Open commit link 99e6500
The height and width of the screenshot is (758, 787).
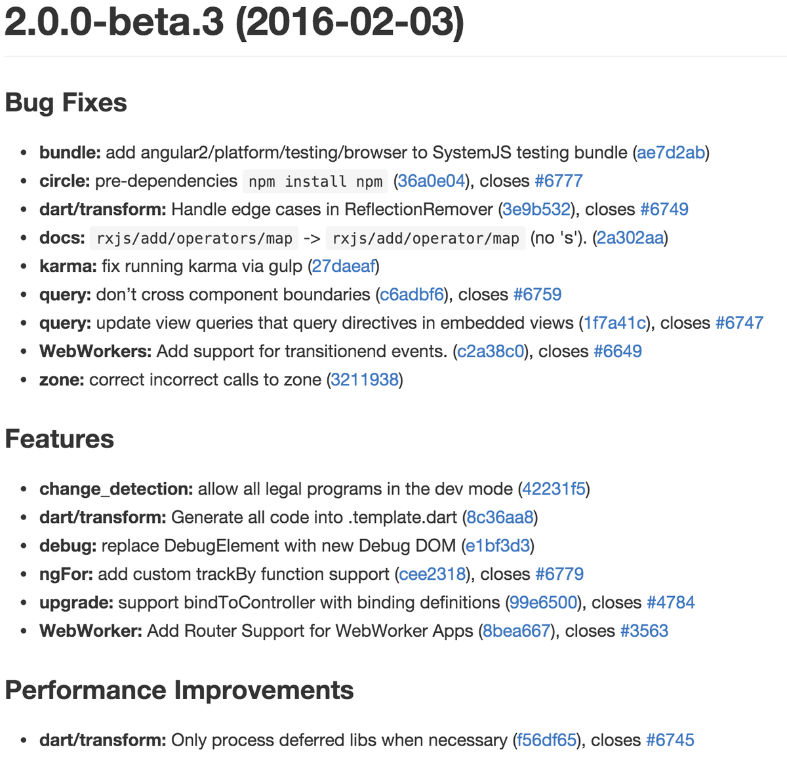pos(543,603)
